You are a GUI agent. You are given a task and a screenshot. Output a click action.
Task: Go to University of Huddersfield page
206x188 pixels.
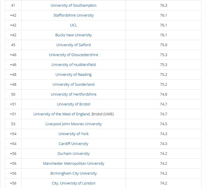pos(73,65)
